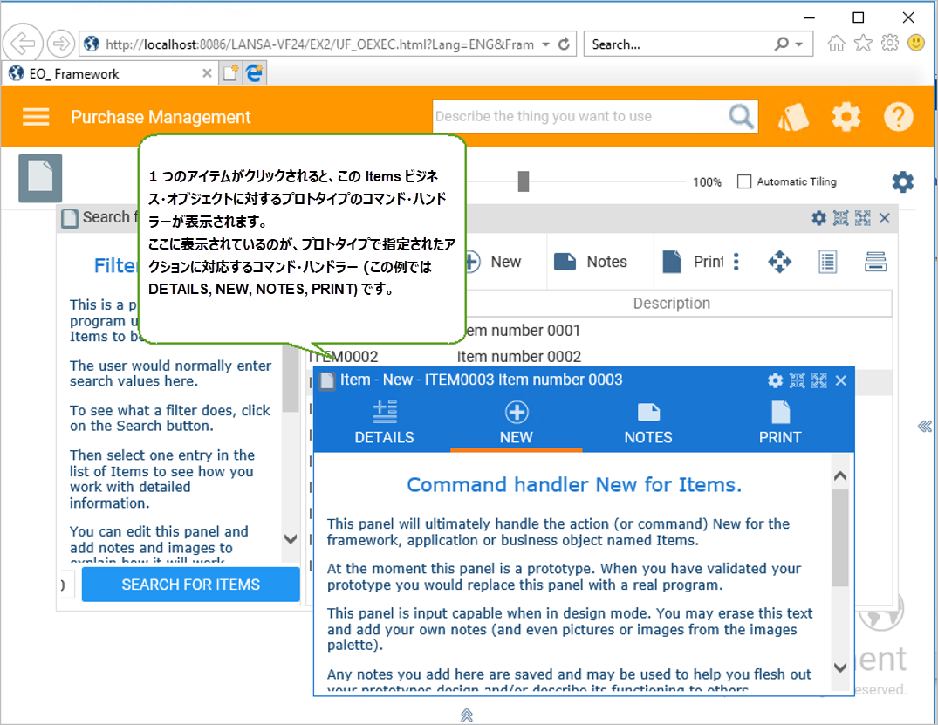
Task: Click the Search panel title document icon
Action: pos(70,218)
